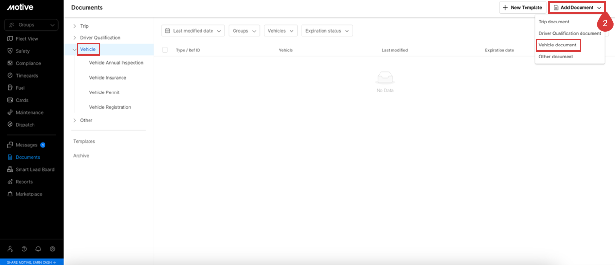Click the unread Messages badge showing 1
Screen dimensions: 615x265
pyautogui.click(x=43, y=145)
